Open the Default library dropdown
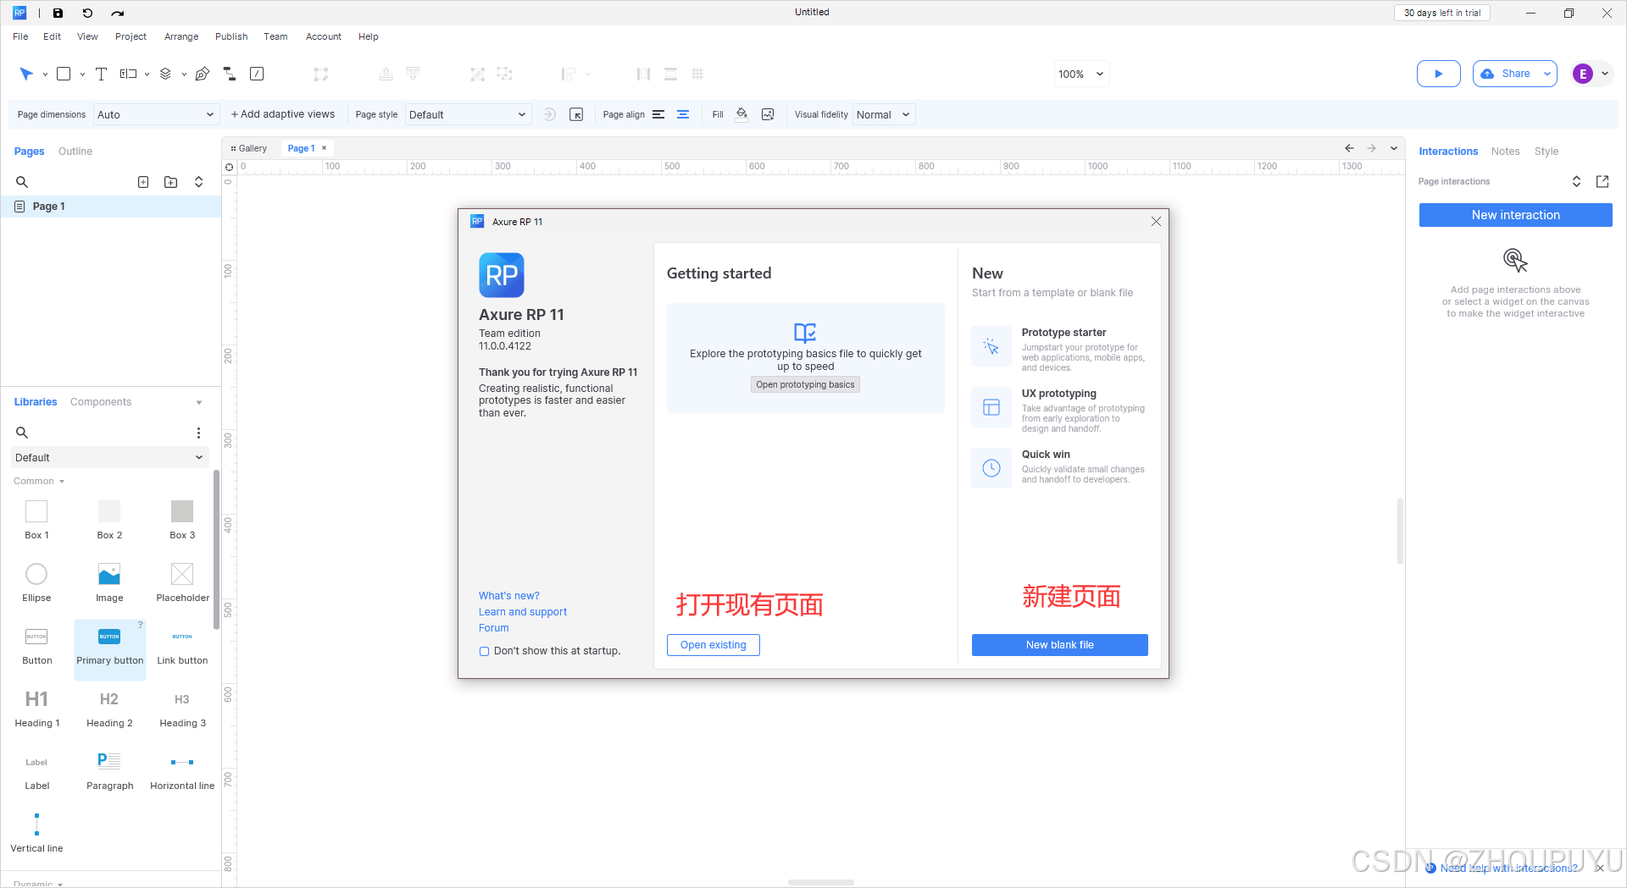Viewport: 1627px width, 888px height. pos(109,457)
